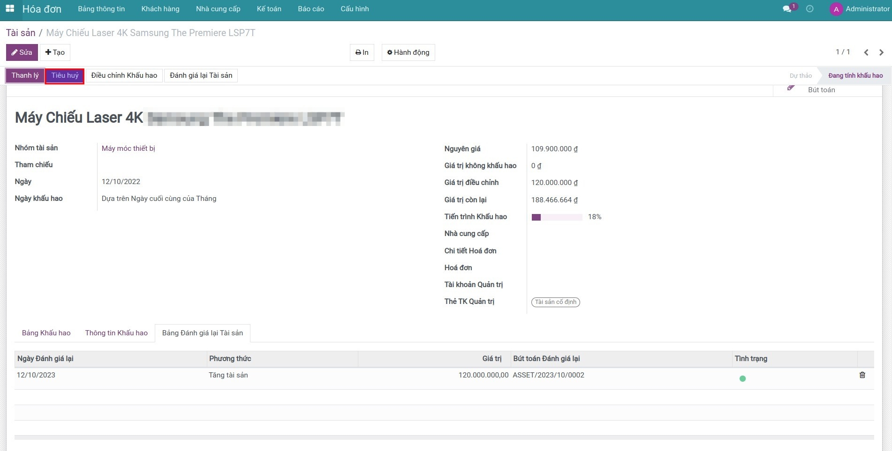Go to next record arrow
892x451 pixels.
(881, 52)
